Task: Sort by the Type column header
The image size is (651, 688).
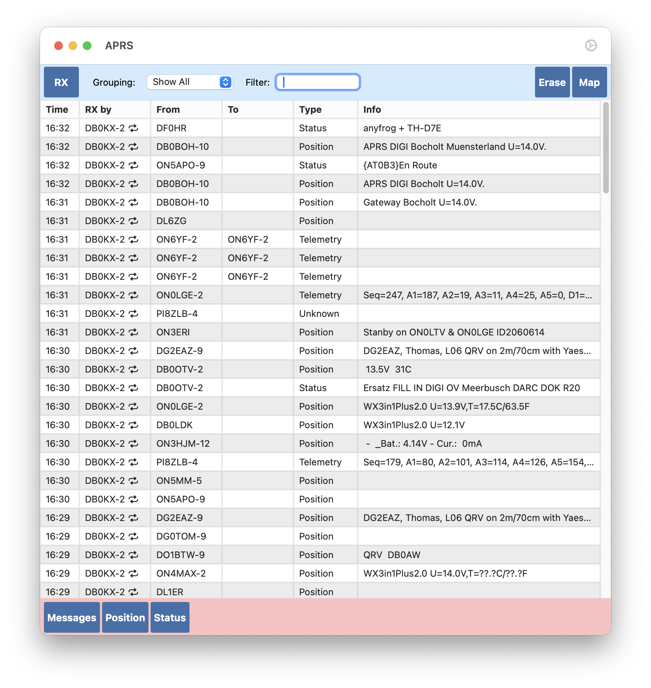Action: [x=310, y=110]
